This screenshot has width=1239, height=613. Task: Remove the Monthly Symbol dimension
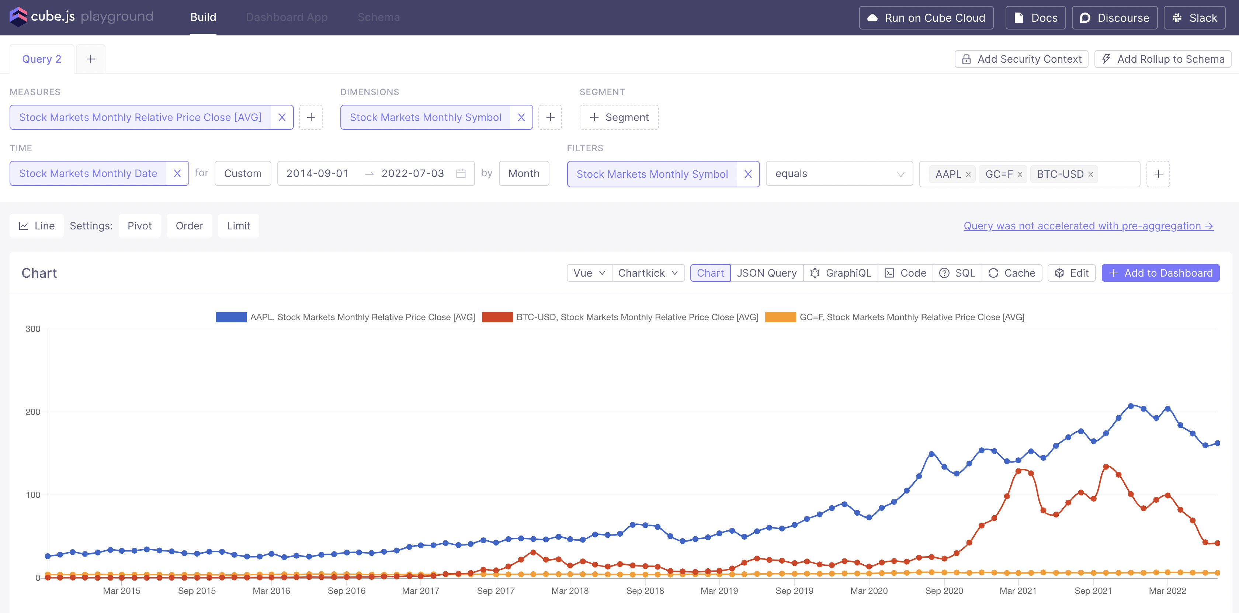click(x=521, y=117)
